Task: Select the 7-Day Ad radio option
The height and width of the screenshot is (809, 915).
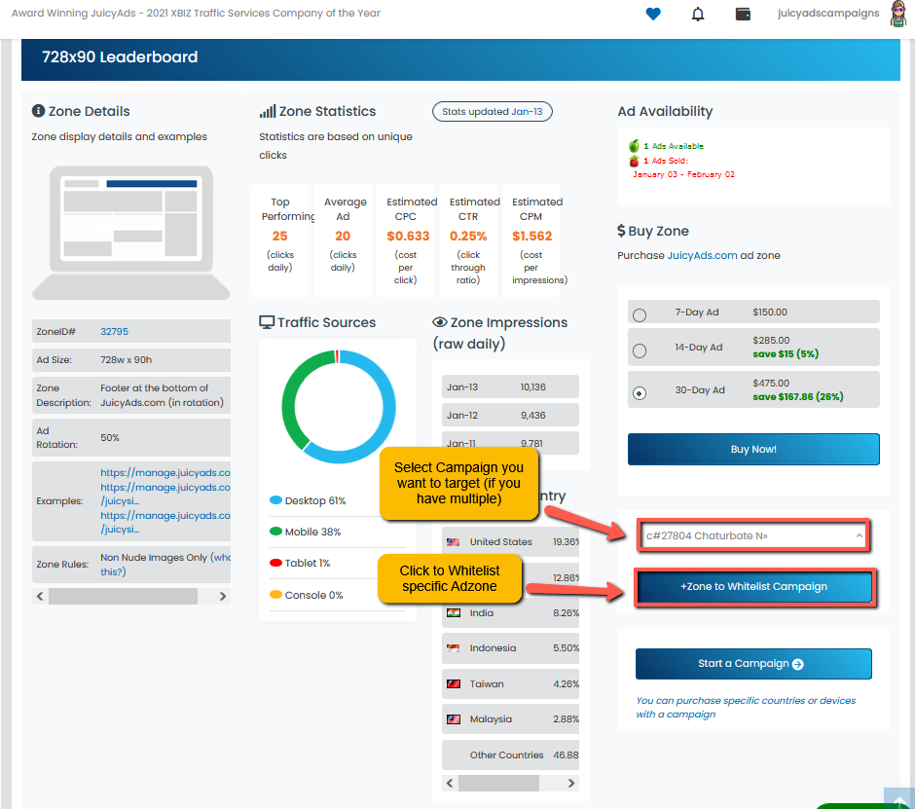Action: tap(640, 315)
